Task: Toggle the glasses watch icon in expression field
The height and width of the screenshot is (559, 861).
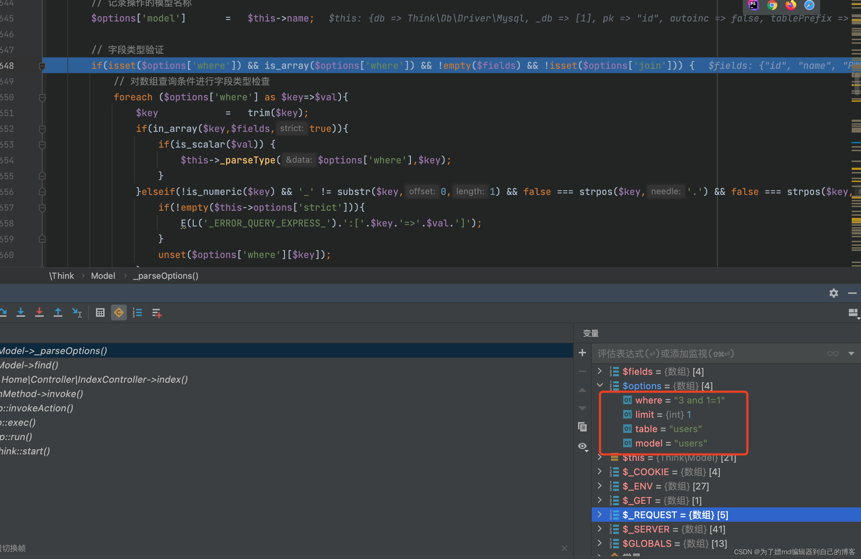Action: (832, 353)
